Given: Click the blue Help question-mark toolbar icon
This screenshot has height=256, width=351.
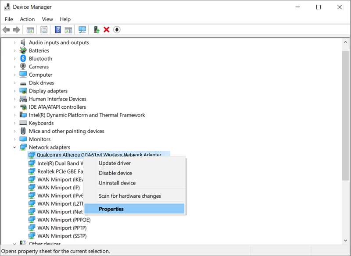Looking at the screenshot, I should coord(58,30).
